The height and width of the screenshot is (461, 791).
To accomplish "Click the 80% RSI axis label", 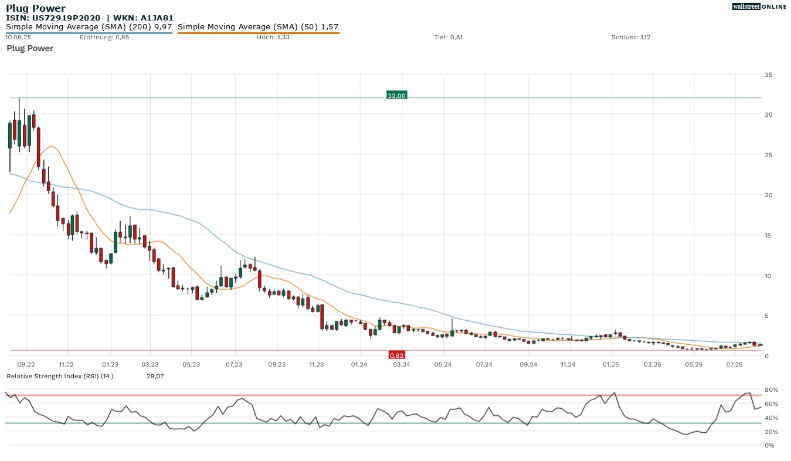I will point(770,389).
